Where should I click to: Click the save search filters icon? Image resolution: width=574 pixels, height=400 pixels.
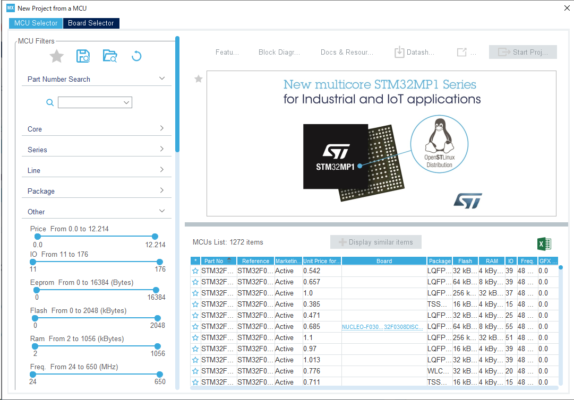click(x=83, y=56)
